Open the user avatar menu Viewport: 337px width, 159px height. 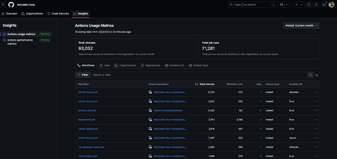pos(332,5)
